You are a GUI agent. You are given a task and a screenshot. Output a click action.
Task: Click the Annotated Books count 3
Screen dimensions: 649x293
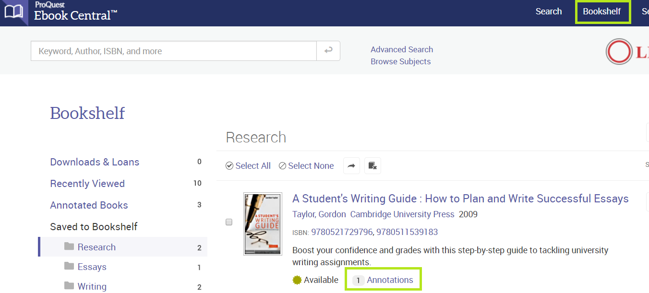[199, 205]
